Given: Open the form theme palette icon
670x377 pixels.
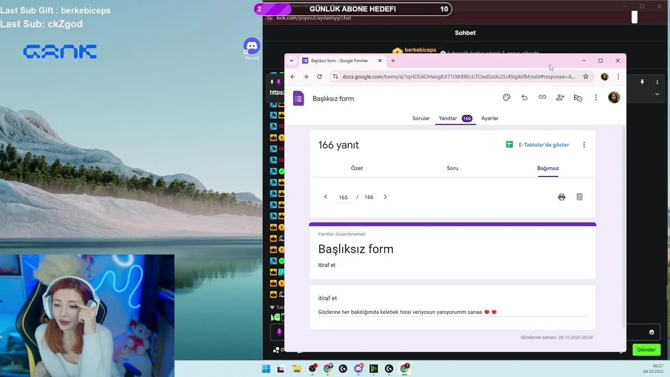Looking at the screenshot, I should (x=506, y=97).
